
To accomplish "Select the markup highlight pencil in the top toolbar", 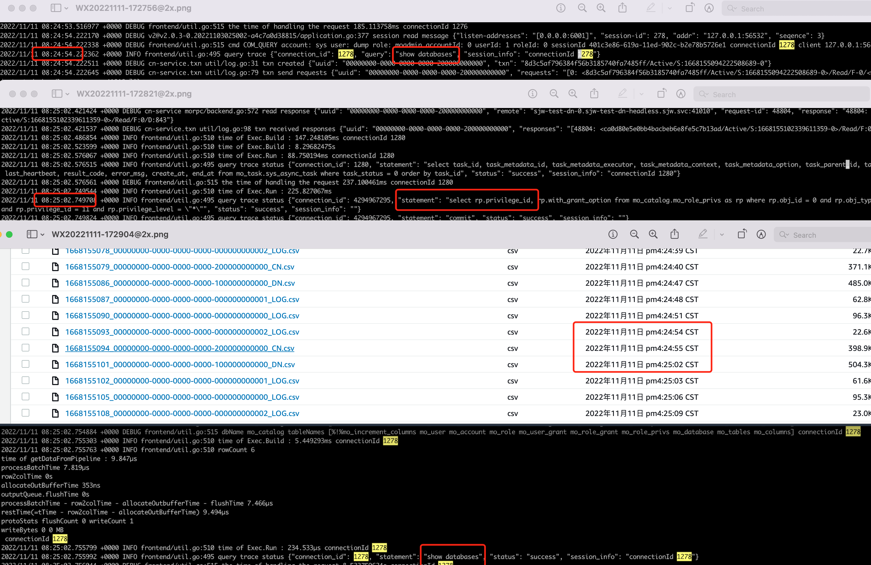I will (x=651, y=8).
